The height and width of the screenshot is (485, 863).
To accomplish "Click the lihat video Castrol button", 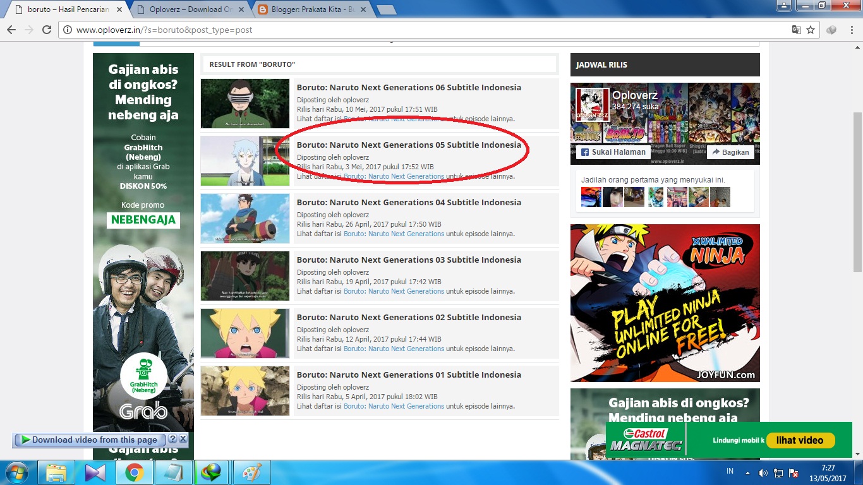I will tap(800, 440).
